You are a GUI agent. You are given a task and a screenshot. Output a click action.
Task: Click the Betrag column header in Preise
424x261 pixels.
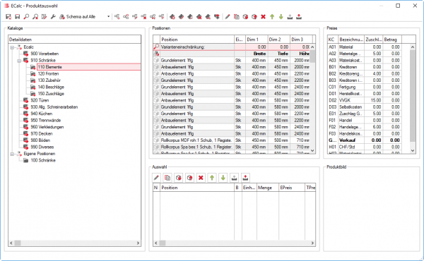coord(392,40)
